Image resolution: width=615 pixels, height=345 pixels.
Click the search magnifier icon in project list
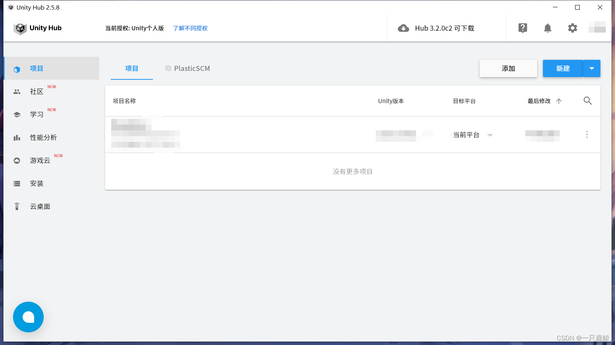pyautogui.click(x=587, y=101)
